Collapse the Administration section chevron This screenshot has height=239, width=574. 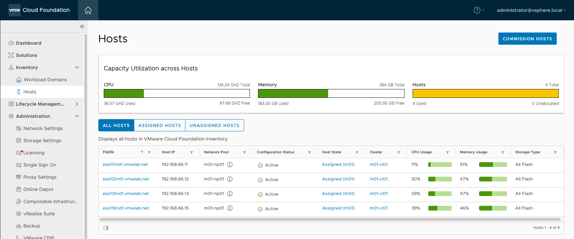click(x=77, y=116)
